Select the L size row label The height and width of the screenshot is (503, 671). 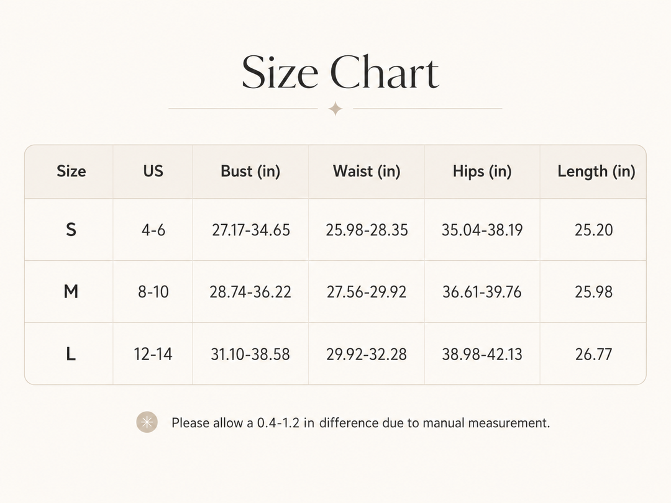coord(71,354)
